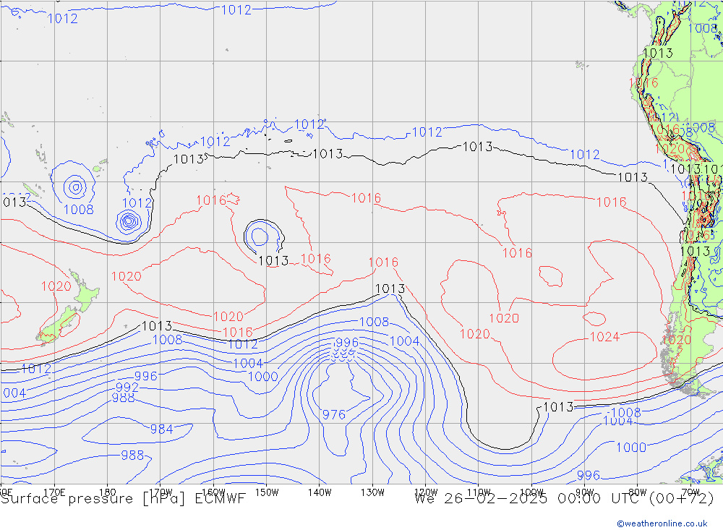The height and width of the screenshot is (530, 723).
Task: Select the 'Surface pressure [hPa] ECMWF' title text
Action: tap(123, 499)
